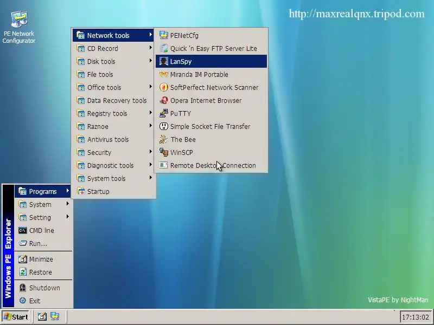Select SoftPerfect Network Scanner text

214,87
